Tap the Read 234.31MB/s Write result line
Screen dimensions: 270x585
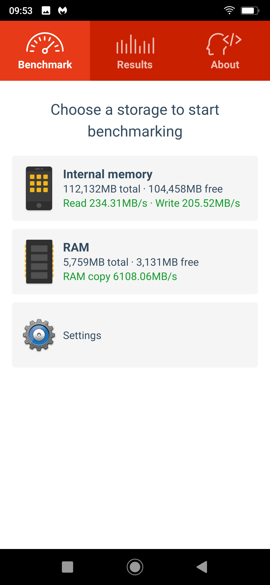point(151,203)
